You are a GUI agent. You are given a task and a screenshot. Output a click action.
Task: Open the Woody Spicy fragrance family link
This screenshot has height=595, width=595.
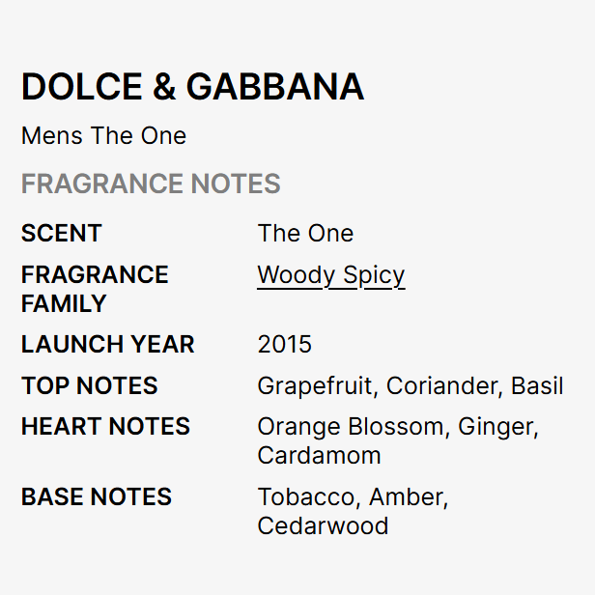330,275
